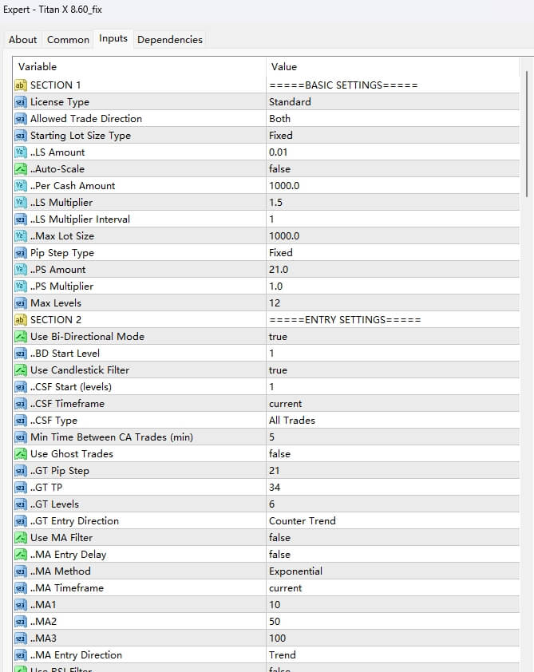The width and height of the screenshot is (534, 672).
Task: Click the ..PS Multiplier icon
Action: pyautogui.click(x=20, y=287)
